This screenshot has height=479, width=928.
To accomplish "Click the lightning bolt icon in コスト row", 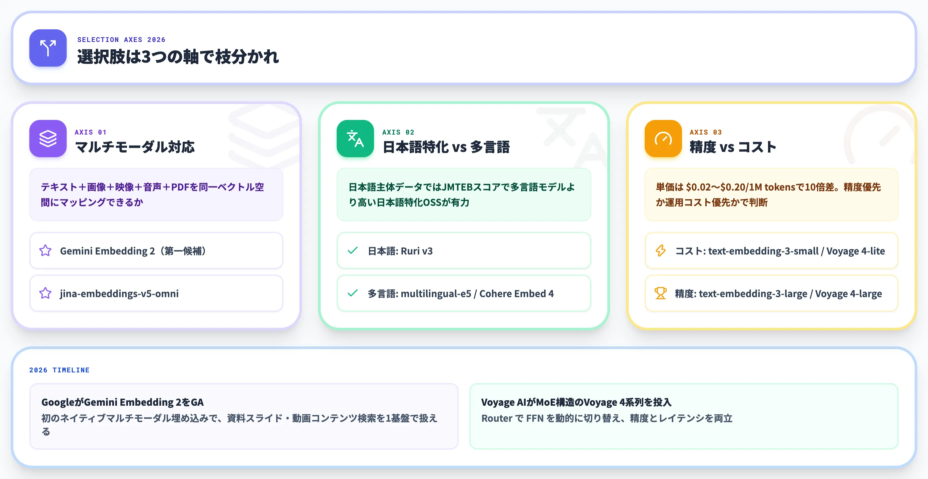I will coord(661,250).
